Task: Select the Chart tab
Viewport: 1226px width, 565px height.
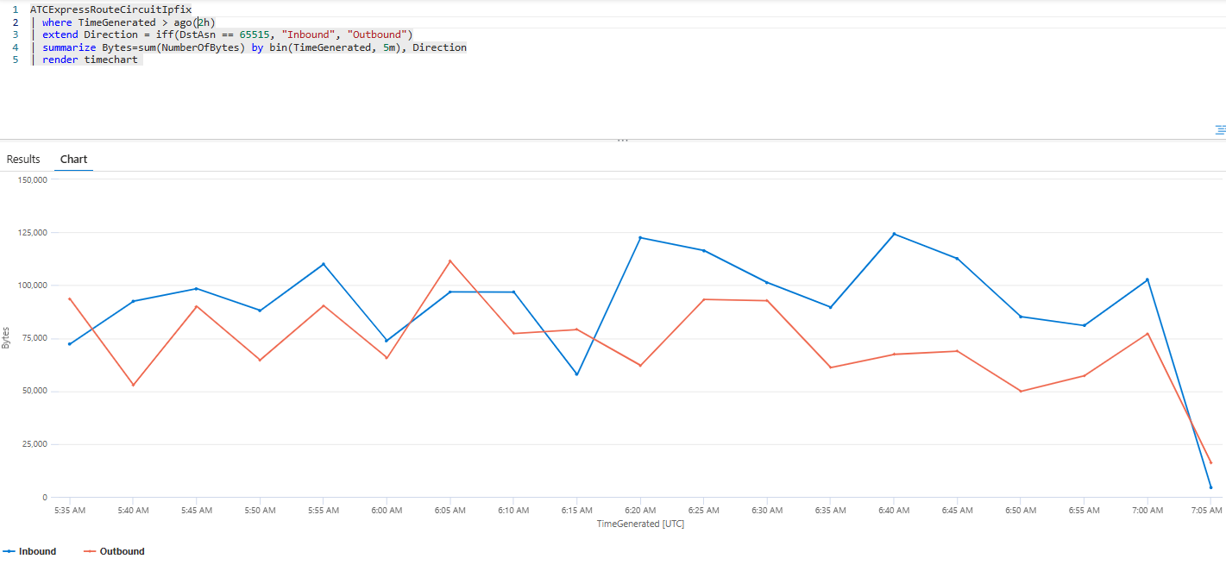Action: 73,159
